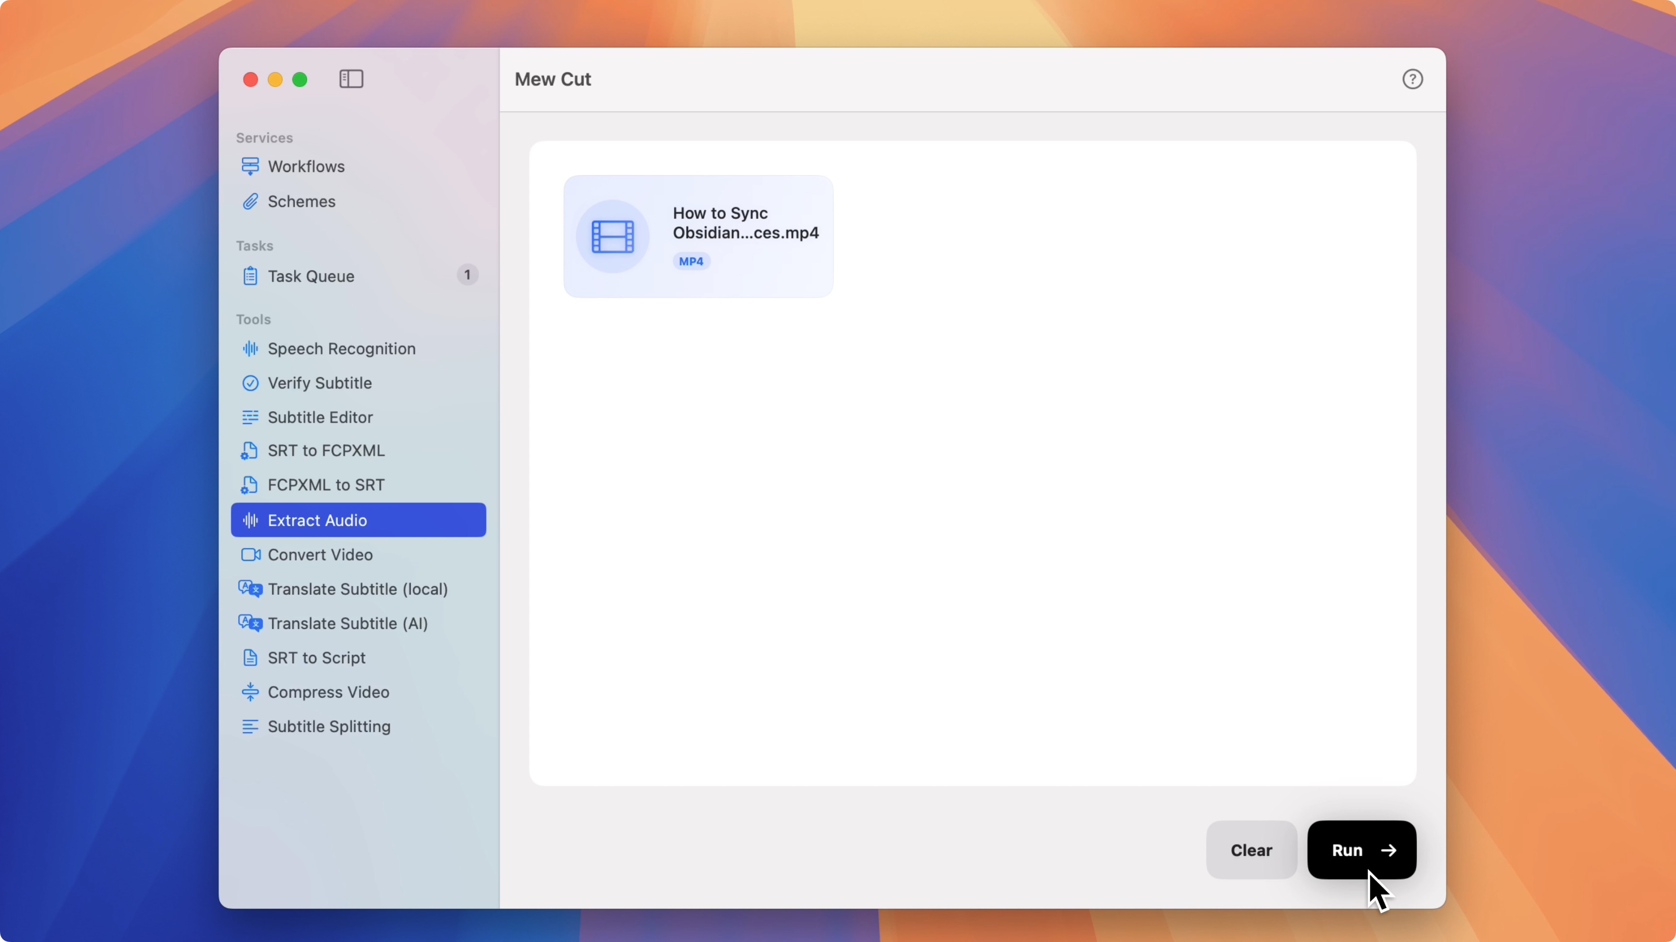Image resolution: width=1676 pixels, height=942 pixels.
Task: Open the Workflows service
Action: (306, 167)
